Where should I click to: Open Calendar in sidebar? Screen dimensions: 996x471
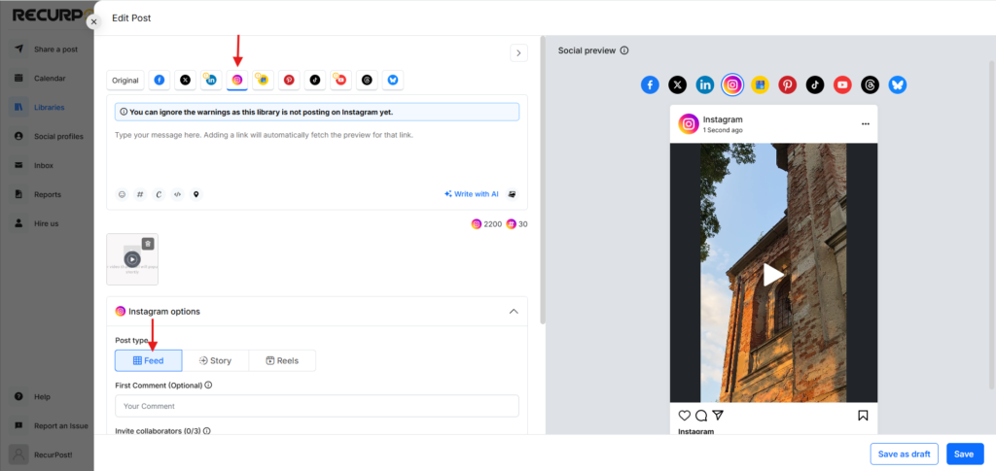point(47,78)
